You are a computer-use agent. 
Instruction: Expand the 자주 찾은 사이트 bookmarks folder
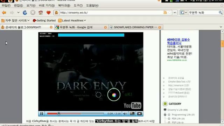coord(15,21)
